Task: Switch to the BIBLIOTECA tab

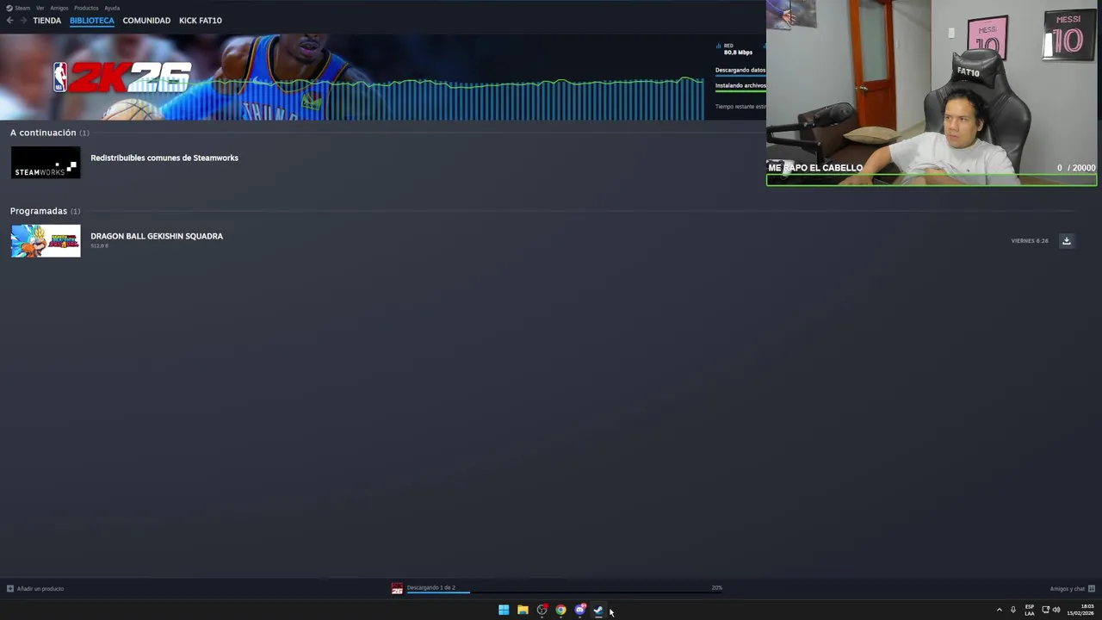Action: [x=91, y=20]
